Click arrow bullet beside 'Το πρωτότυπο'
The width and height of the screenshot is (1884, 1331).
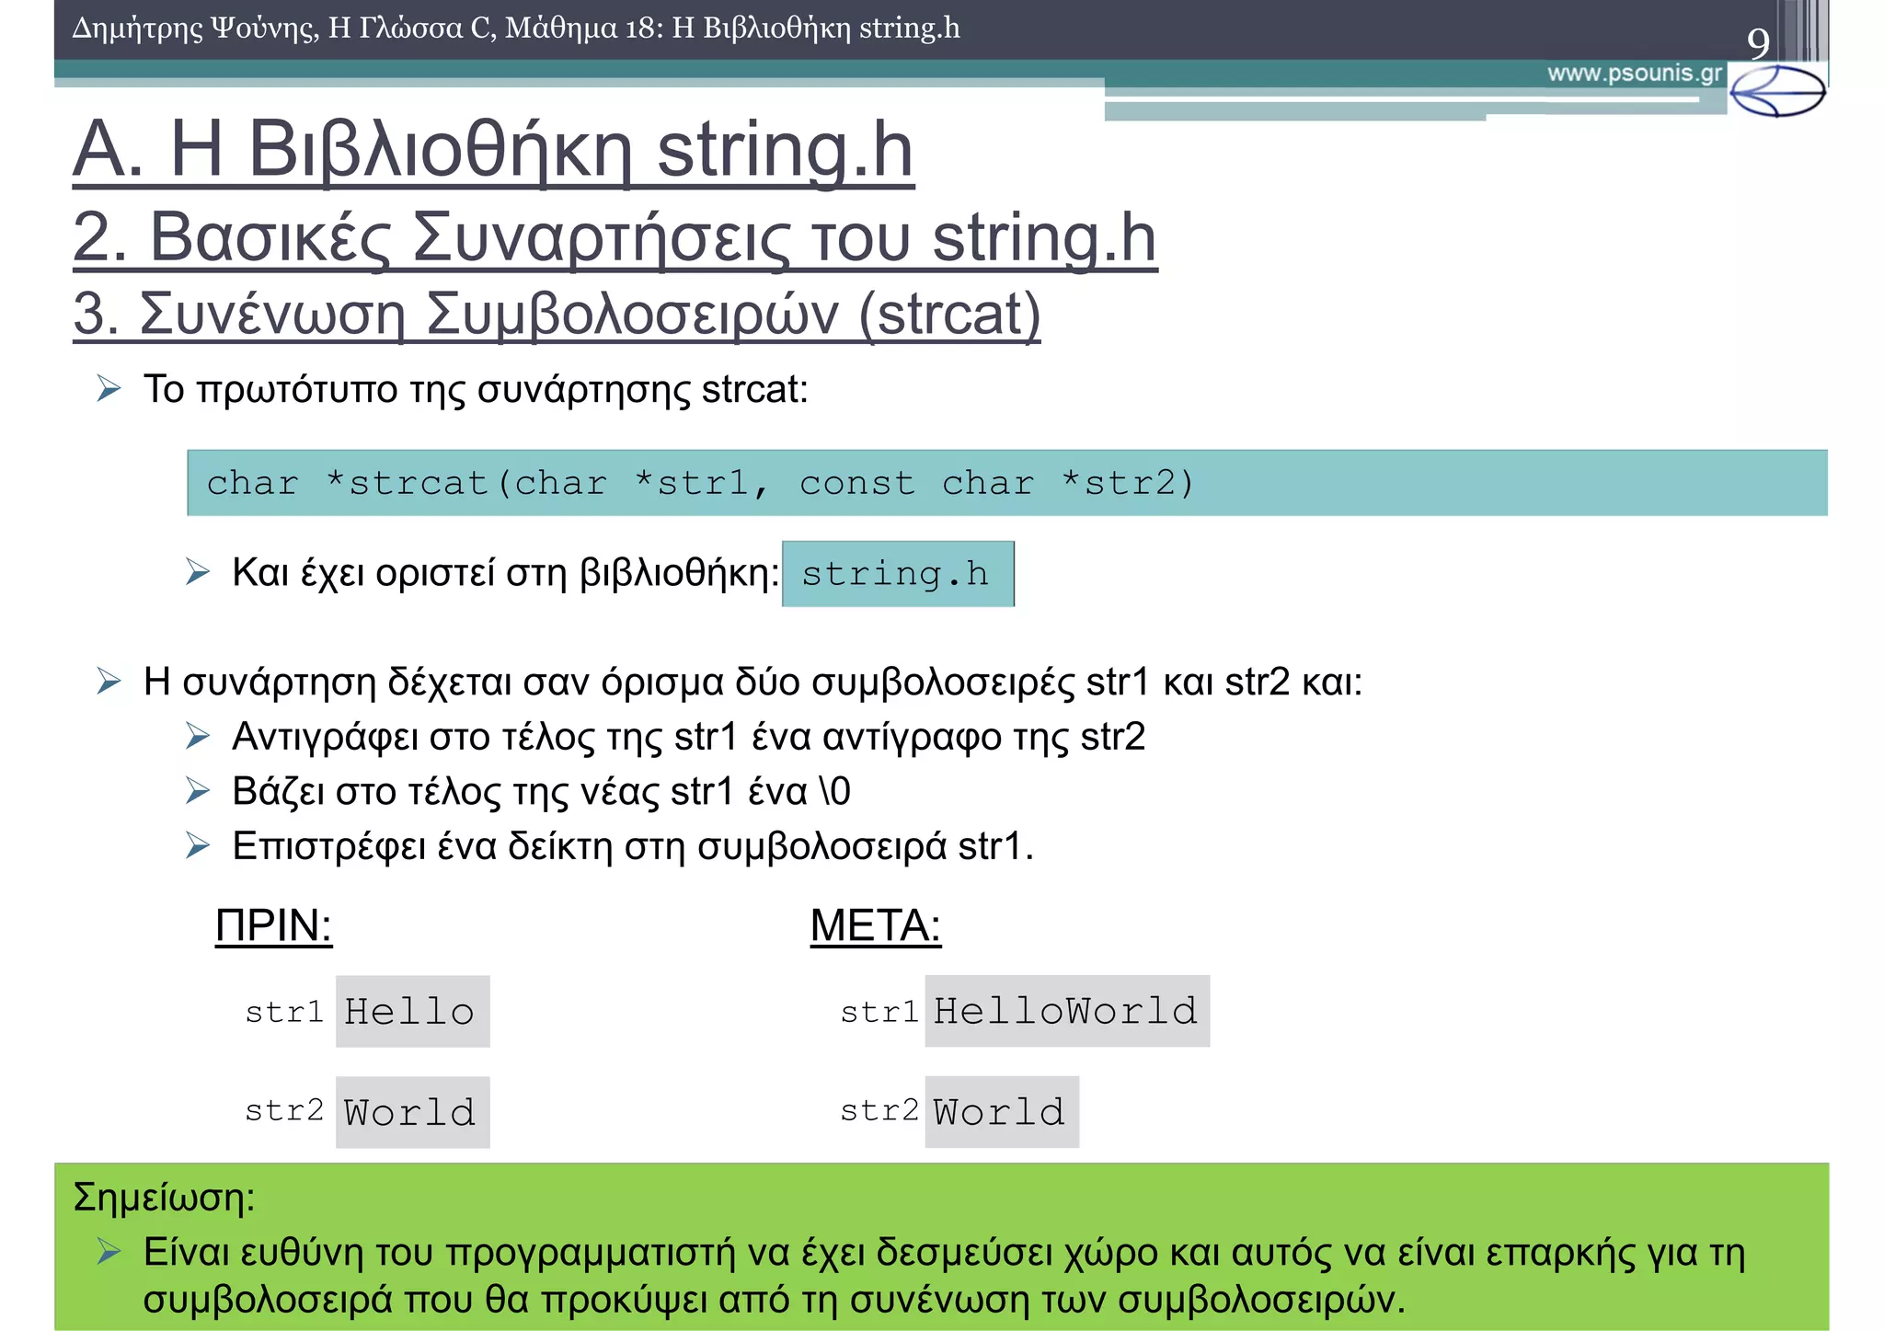(109, 389)
